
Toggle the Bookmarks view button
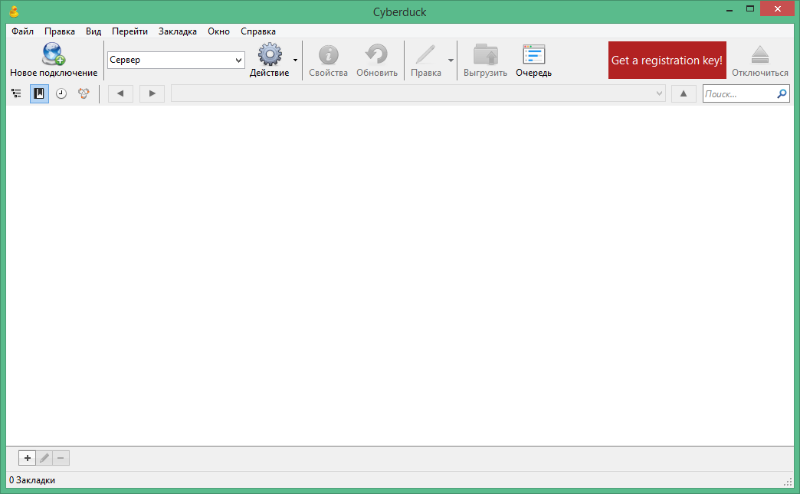click(39, 93)
